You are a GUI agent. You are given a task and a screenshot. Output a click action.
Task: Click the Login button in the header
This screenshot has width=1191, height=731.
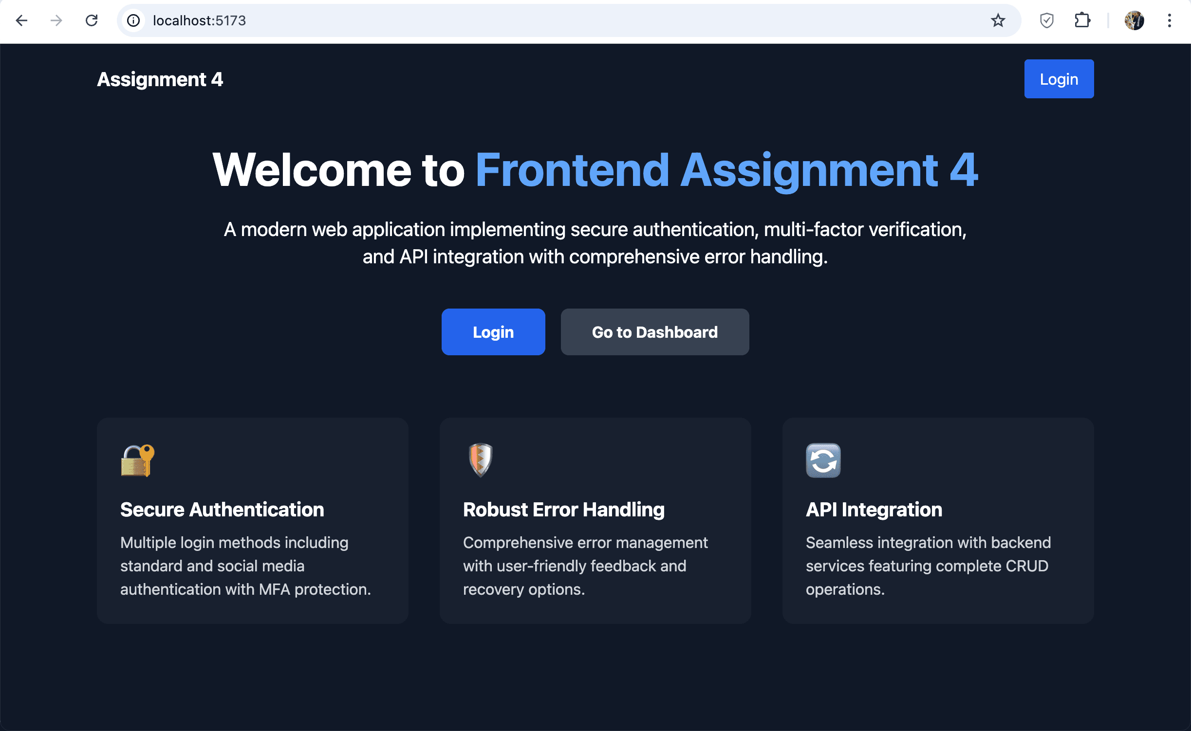1059,79
